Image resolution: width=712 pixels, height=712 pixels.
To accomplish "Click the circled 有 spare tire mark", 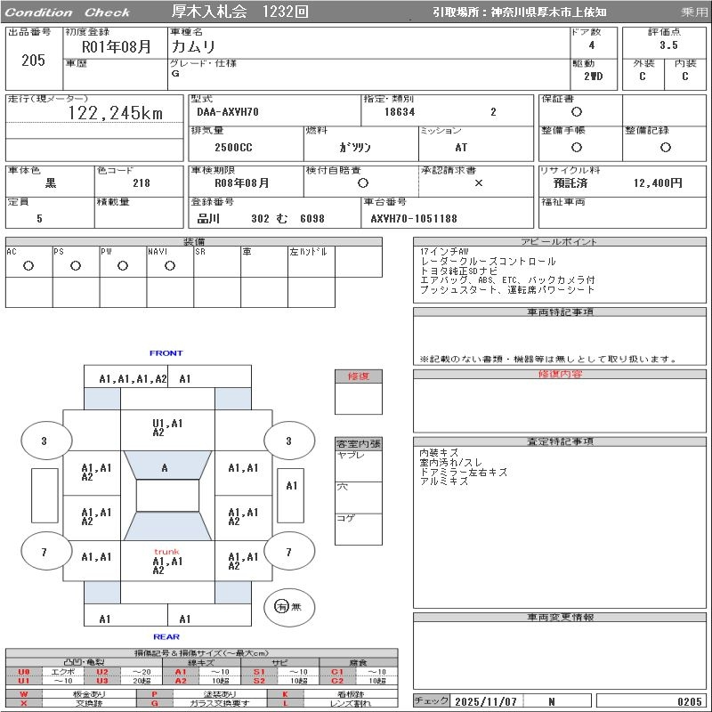I will point(281,606).
